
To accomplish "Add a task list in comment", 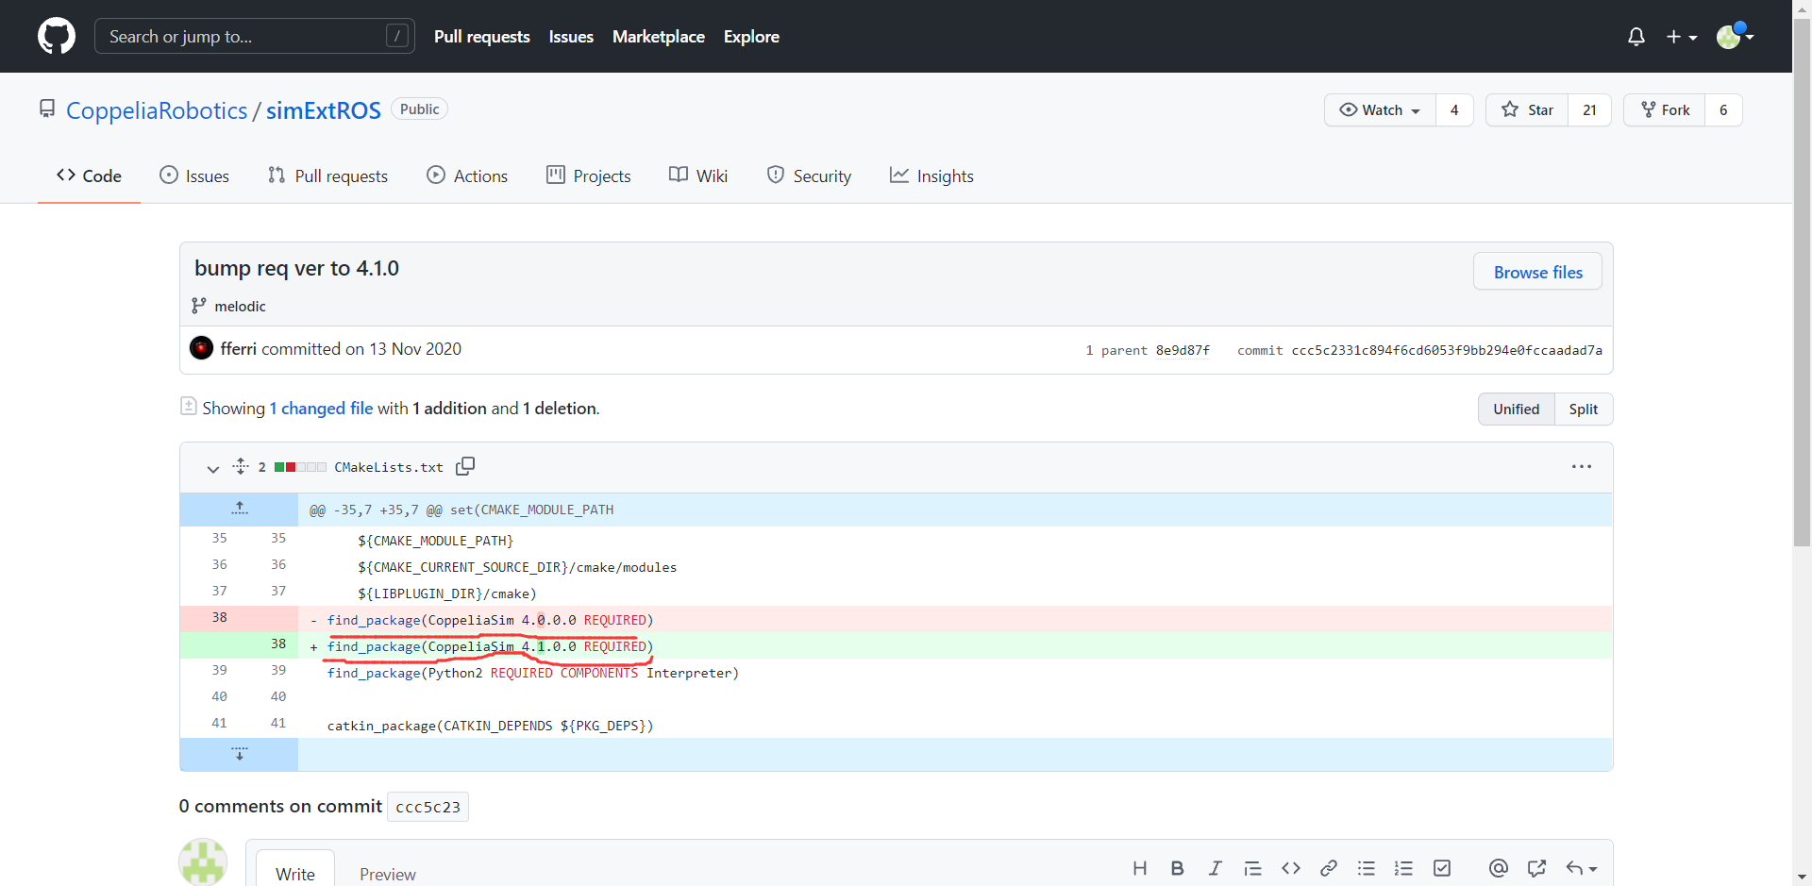I will coord(1442,868).
